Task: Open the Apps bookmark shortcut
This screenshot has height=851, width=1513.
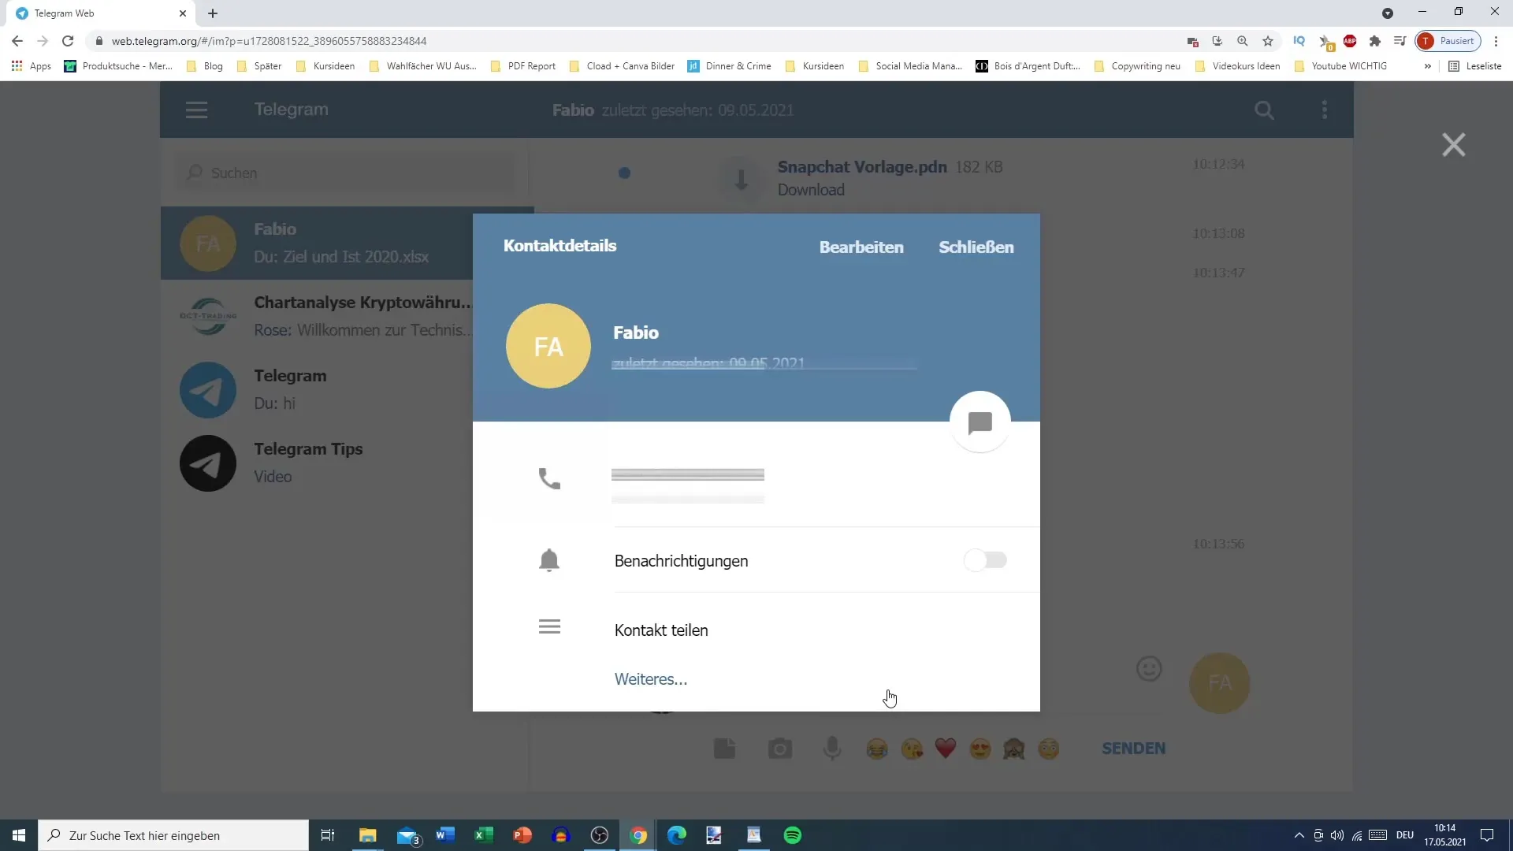Action: (32, 66)
